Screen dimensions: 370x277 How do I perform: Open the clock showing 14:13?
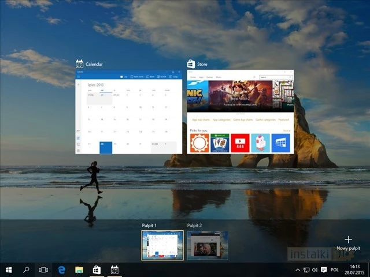355,269
